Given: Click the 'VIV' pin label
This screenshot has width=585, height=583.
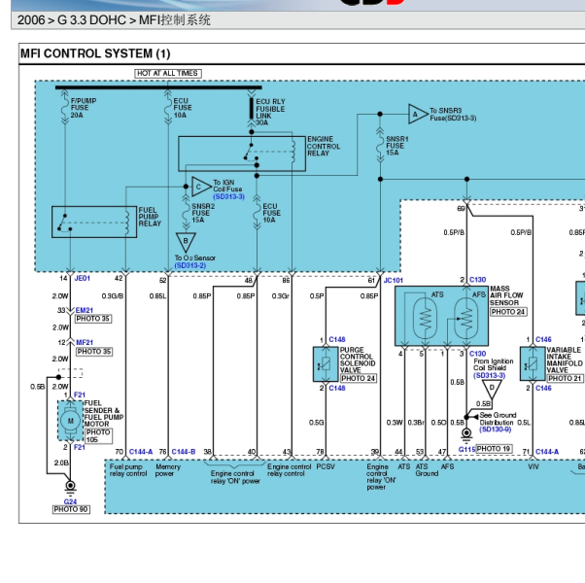Looking at the screenshot, I should pyautogui.click(x=533, y=467).
